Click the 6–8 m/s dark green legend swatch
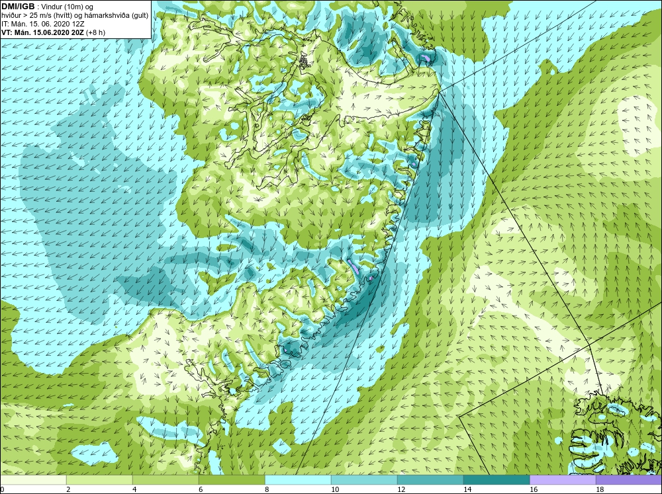The height and width of the screenshot is (494, 662). coord(232,480)
